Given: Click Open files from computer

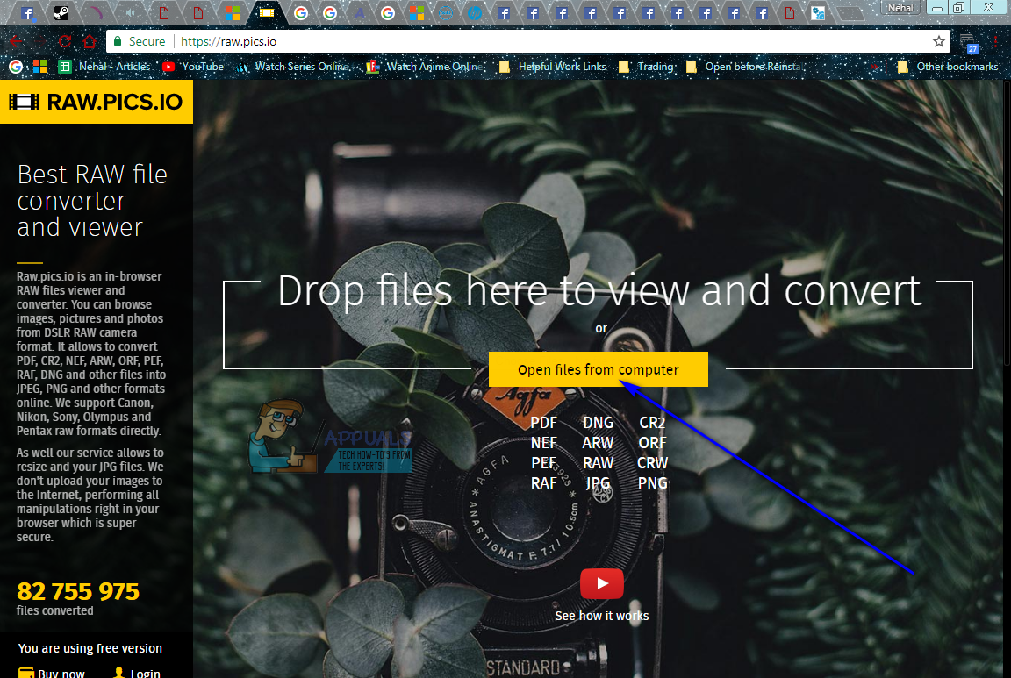Looking at the screenshot, I should point(598,369).
